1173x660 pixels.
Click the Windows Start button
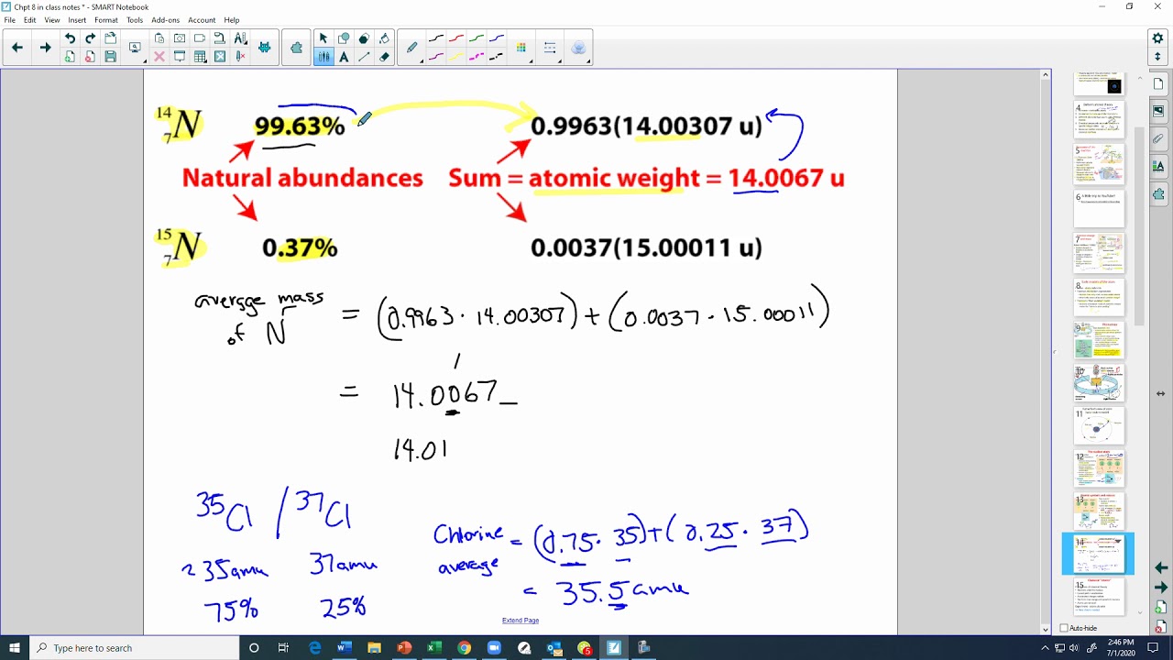point(15,648)
